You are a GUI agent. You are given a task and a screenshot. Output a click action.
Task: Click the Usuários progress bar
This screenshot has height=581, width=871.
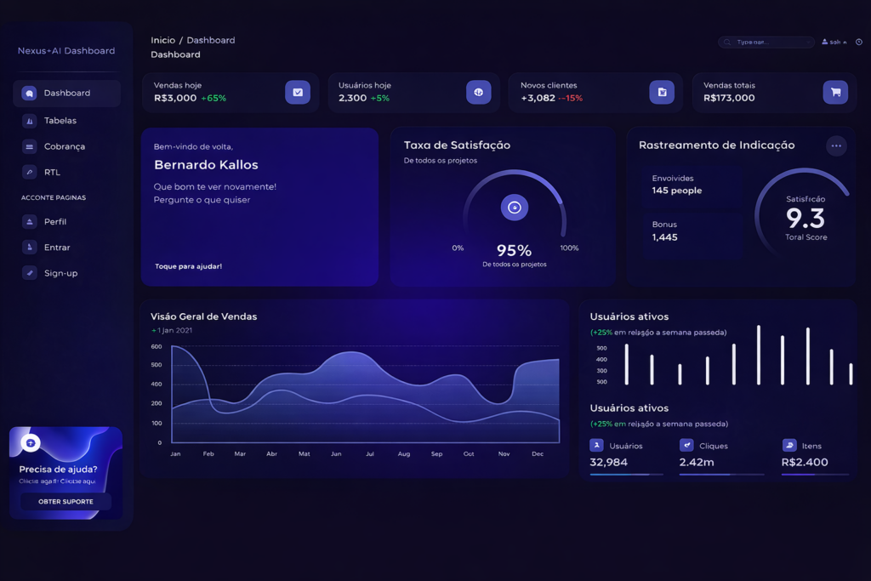(626, 474)
